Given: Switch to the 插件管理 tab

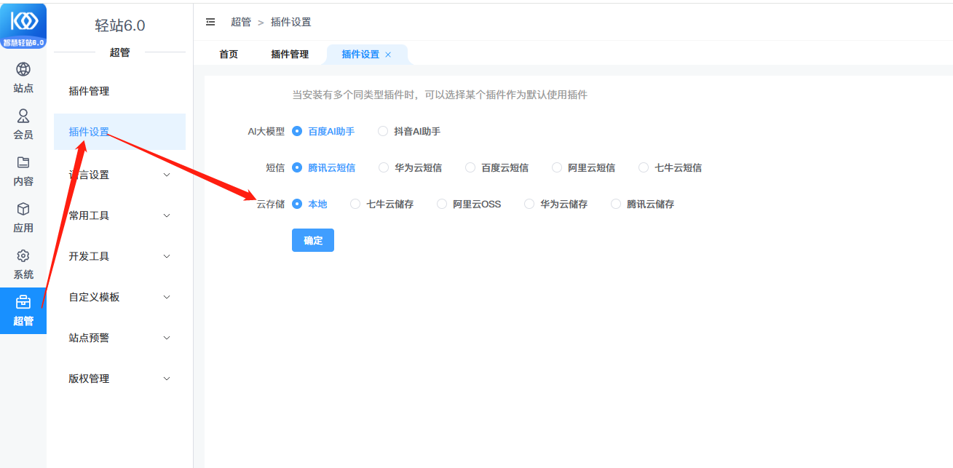Looking at the screenshot, I should point(290,55).
